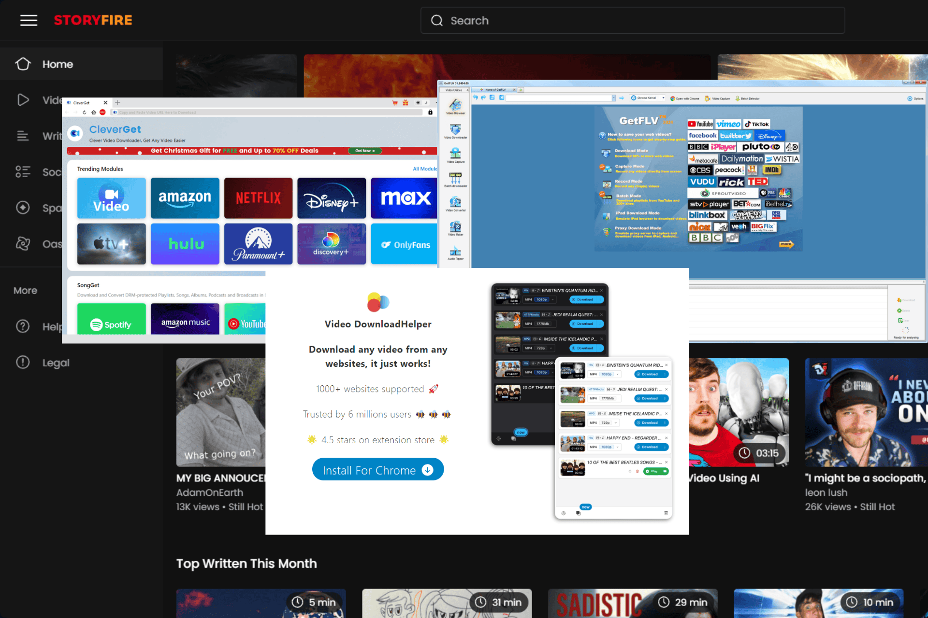Open GetFLV Options

(915, 98)
